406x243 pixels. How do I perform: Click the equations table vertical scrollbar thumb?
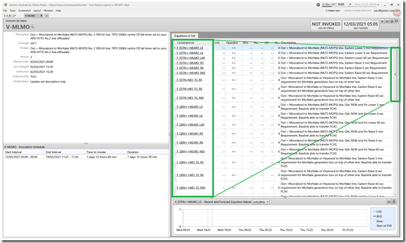[395, 75]
